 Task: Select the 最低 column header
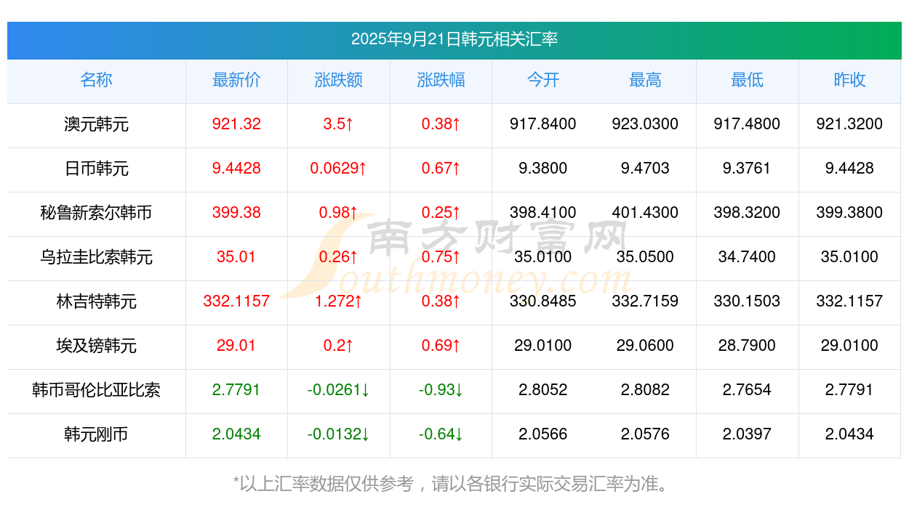tap(748, 80)
